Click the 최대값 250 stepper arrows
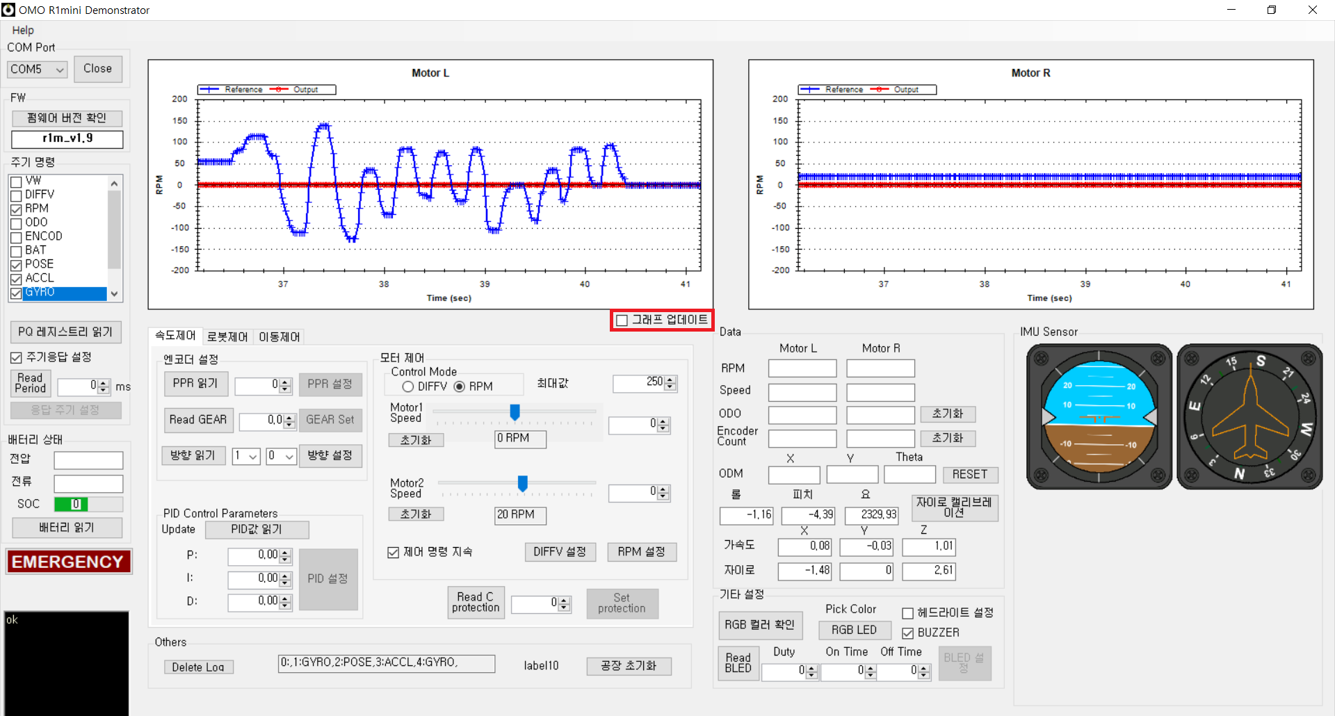The image size is (1335, 716). coord(670,383)
